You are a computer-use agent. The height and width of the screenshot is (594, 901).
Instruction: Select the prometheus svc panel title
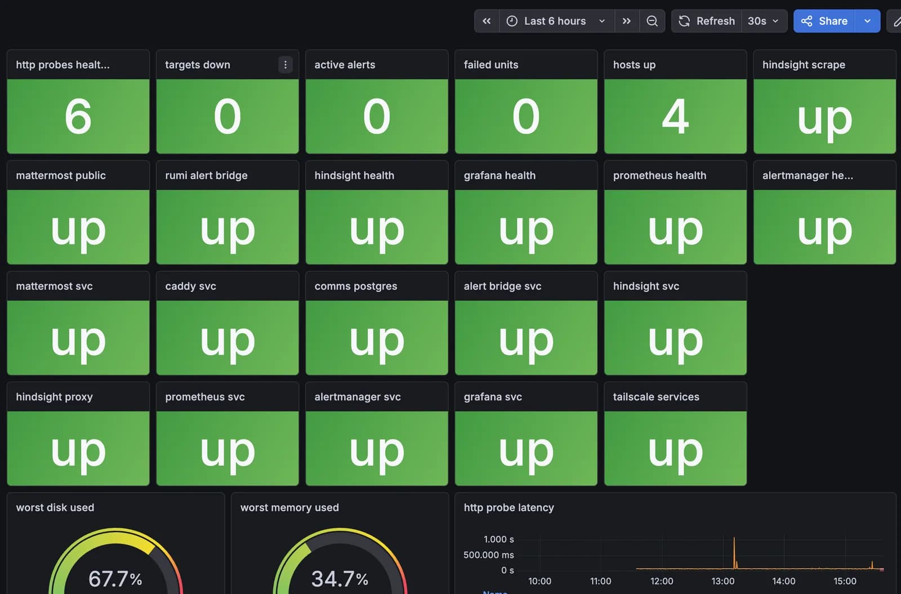pos(205,397)
